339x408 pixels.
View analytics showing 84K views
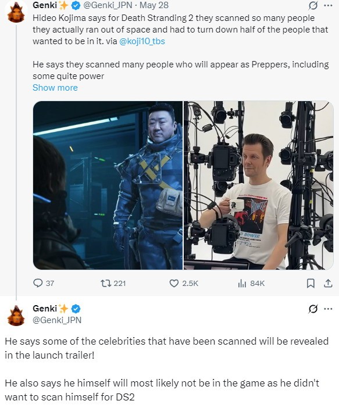pyautogui.click(x=242, y=283)
